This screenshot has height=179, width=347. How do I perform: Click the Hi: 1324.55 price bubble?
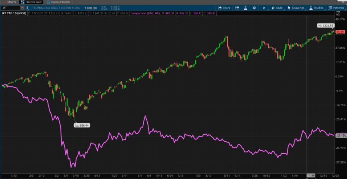[x=326, y=26]
